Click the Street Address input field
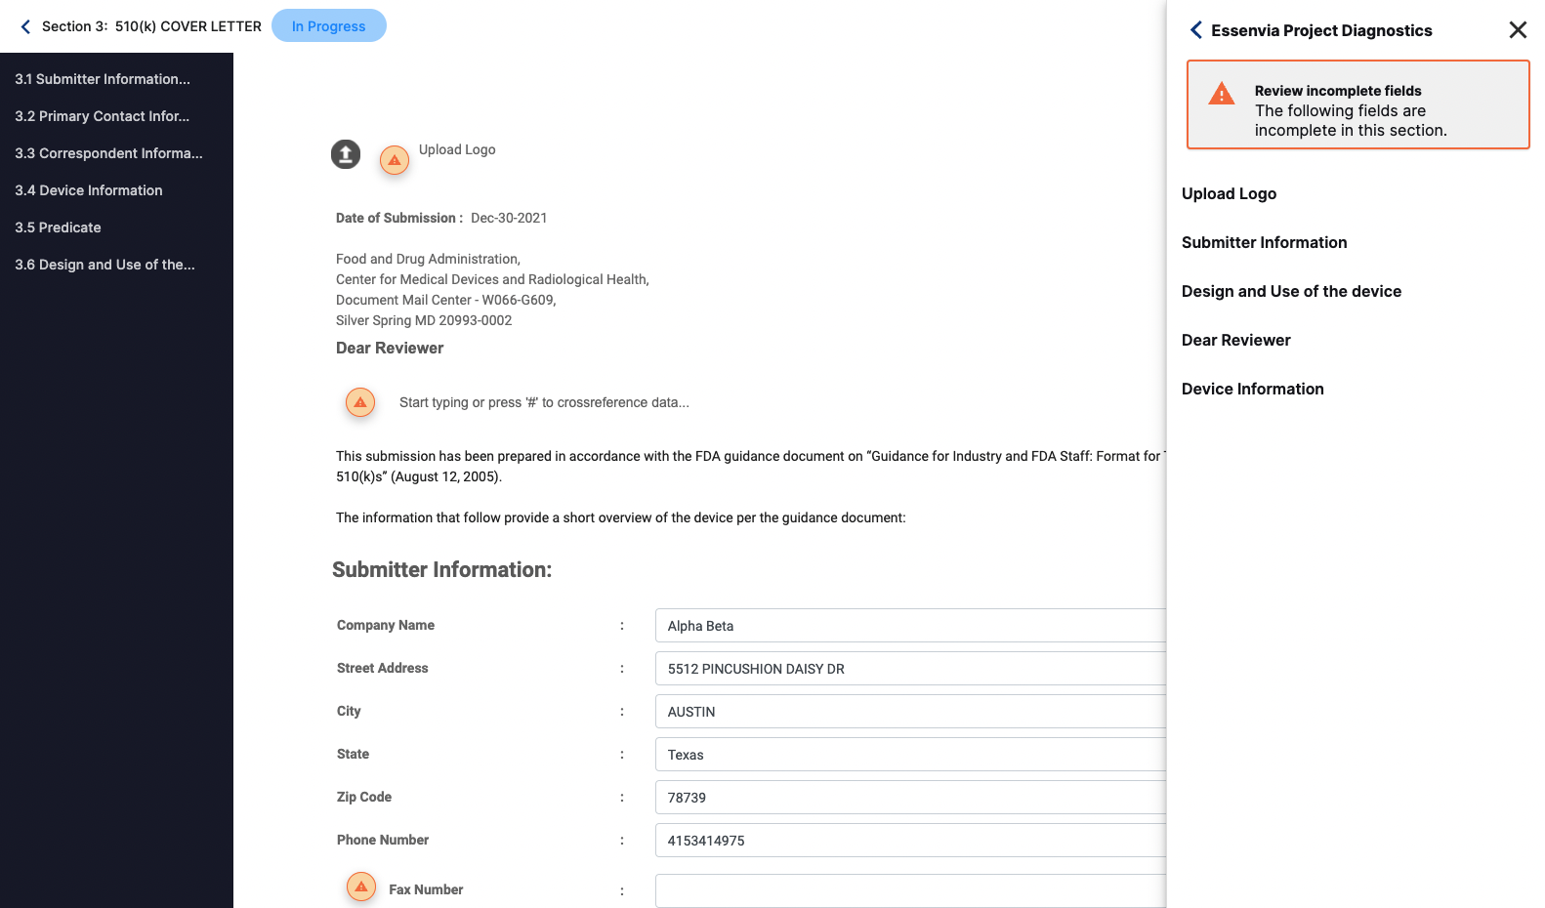The width and height of the screenshot is (1545, 908). (x=910, y=669)
